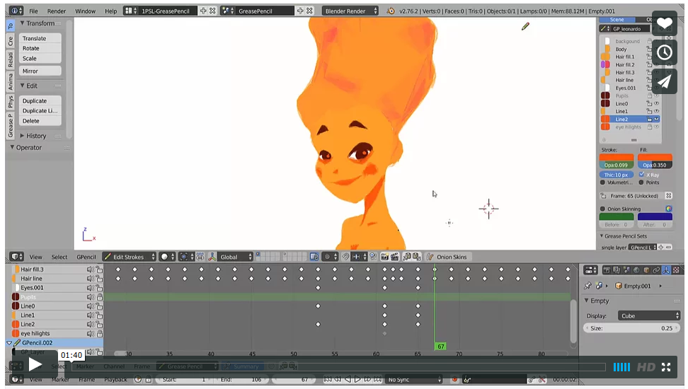
Task: Click the blue onion skin After color
Action: (655, 216)
